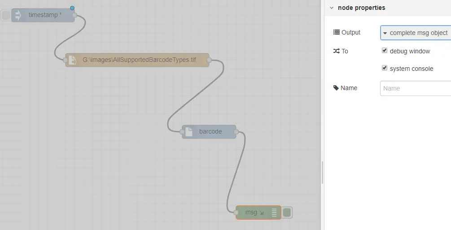Select the barcode node
The width and height of the screenshot is (451, 230).
[x=209, y=132]
